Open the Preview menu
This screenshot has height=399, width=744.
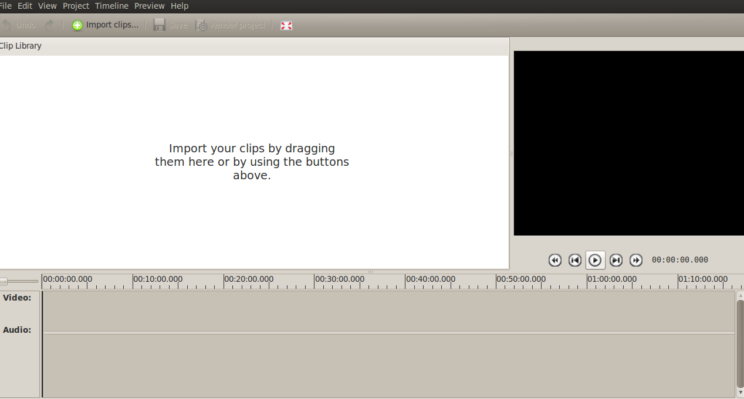point(149,6)
